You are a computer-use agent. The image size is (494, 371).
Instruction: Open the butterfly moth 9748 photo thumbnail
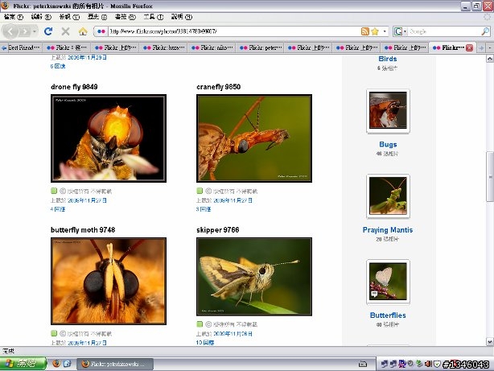click(109, 281)
